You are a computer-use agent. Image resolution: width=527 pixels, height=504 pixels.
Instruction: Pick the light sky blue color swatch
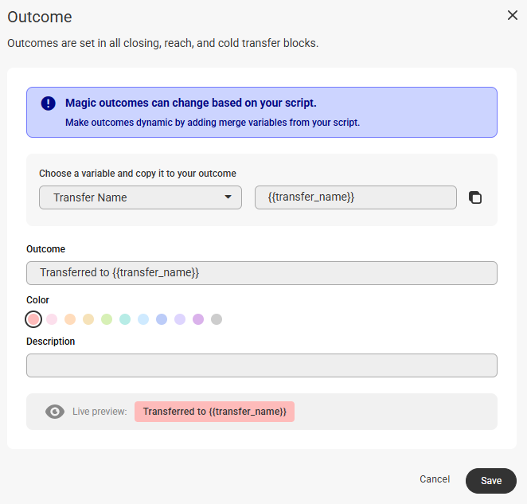tap(143, 319)
